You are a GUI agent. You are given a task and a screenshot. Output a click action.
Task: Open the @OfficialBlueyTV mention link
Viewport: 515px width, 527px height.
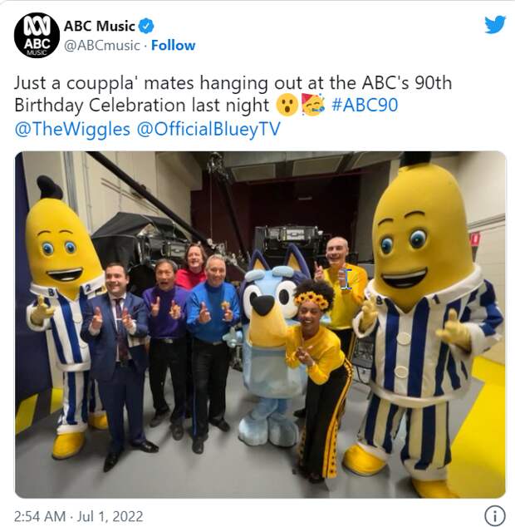click(208, 129)
